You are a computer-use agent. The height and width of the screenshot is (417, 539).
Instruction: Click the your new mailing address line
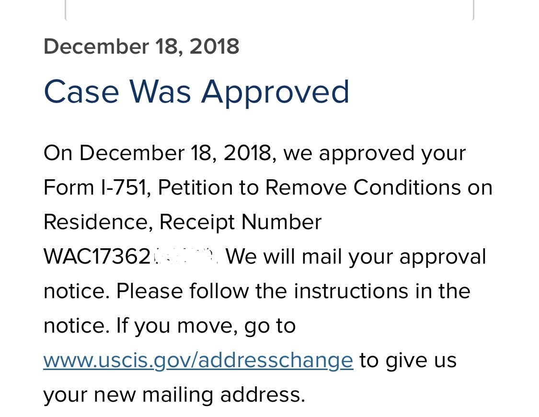(174, 395)
